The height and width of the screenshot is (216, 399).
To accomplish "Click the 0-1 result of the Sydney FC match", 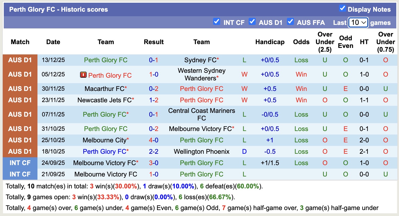I will click(x=154, y=60).
